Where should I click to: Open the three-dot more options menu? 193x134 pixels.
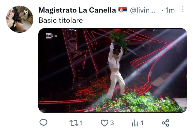(x=183, y=9)
